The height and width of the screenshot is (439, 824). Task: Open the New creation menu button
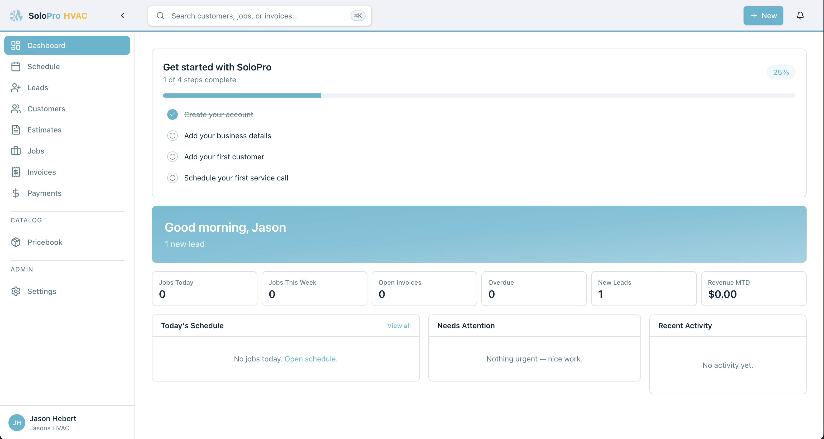[763, 16]
